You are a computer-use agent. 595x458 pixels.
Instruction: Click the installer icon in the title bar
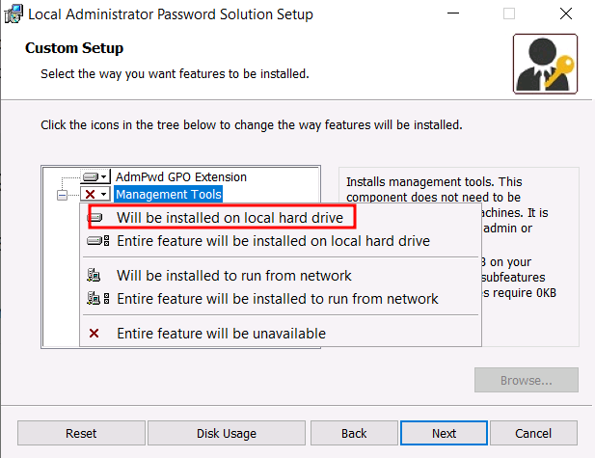point(13,14)
